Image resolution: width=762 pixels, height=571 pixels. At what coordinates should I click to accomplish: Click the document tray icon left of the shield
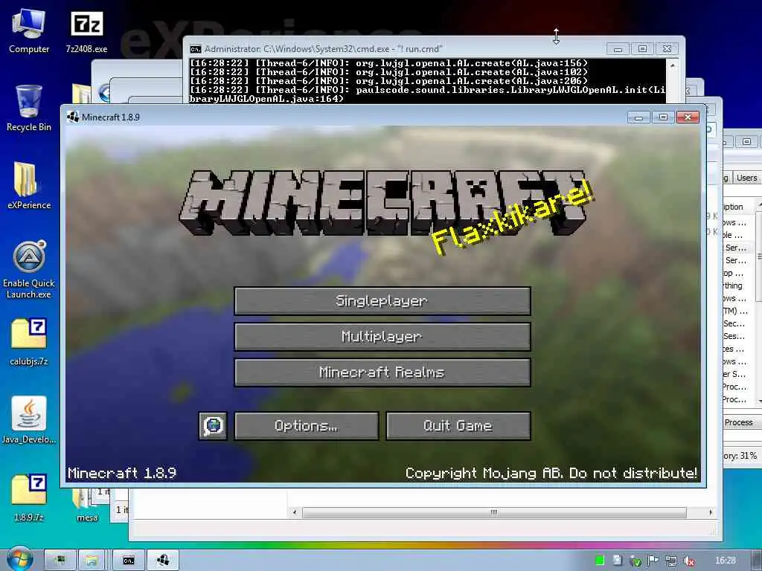[x=617, y=561]
